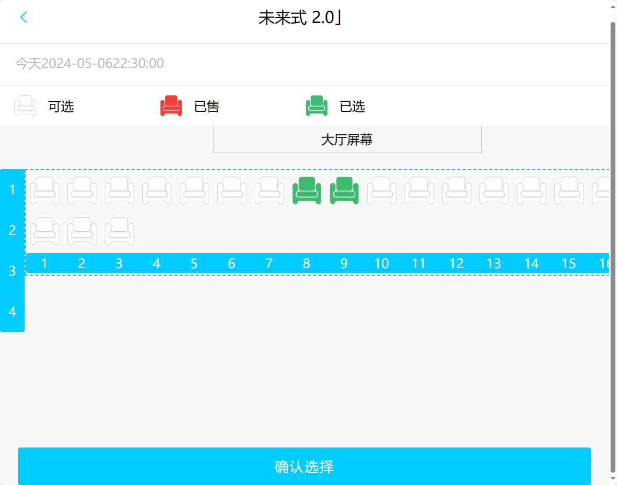Viewport: 617px width, 485px height.
Task: Select seat 3 in row 1
Action: coord(119,190)
